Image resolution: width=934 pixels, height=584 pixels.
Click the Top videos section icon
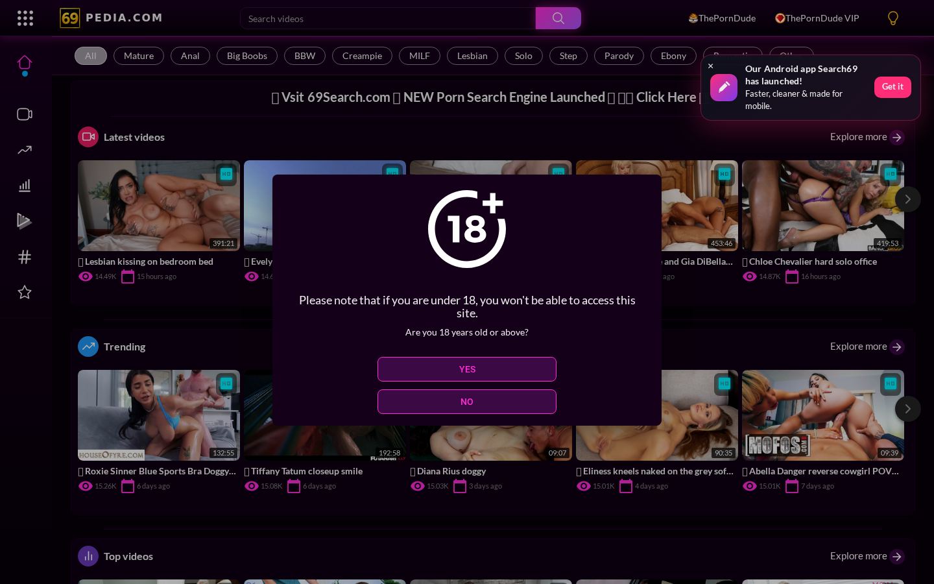click(88, 556)
